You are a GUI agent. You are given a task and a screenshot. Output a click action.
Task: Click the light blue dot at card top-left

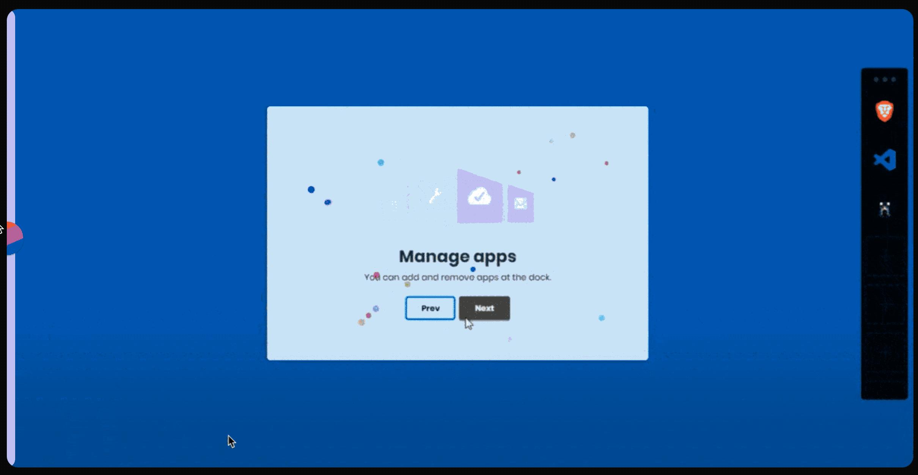coord(380,163)
